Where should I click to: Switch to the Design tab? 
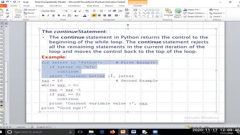(x=39, y=6)
